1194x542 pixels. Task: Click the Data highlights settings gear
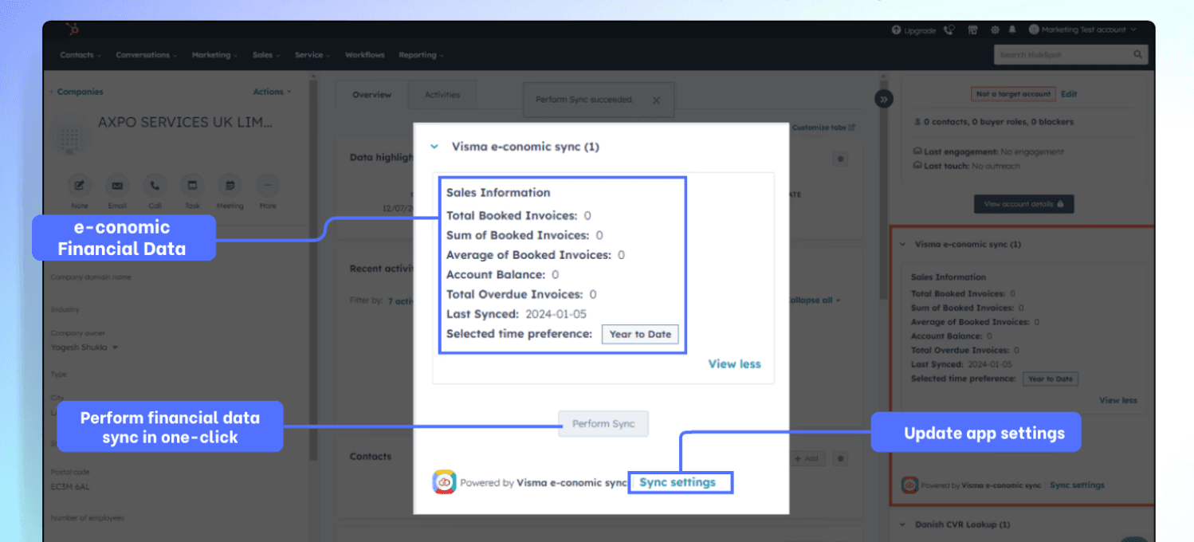click(x=840, y=159)
